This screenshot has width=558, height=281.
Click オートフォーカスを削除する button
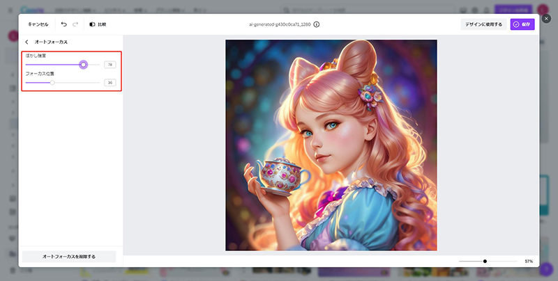coord(69,257)
